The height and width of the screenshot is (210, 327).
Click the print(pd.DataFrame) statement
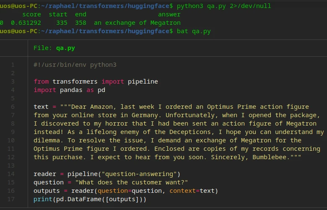[x=90, y=199]
